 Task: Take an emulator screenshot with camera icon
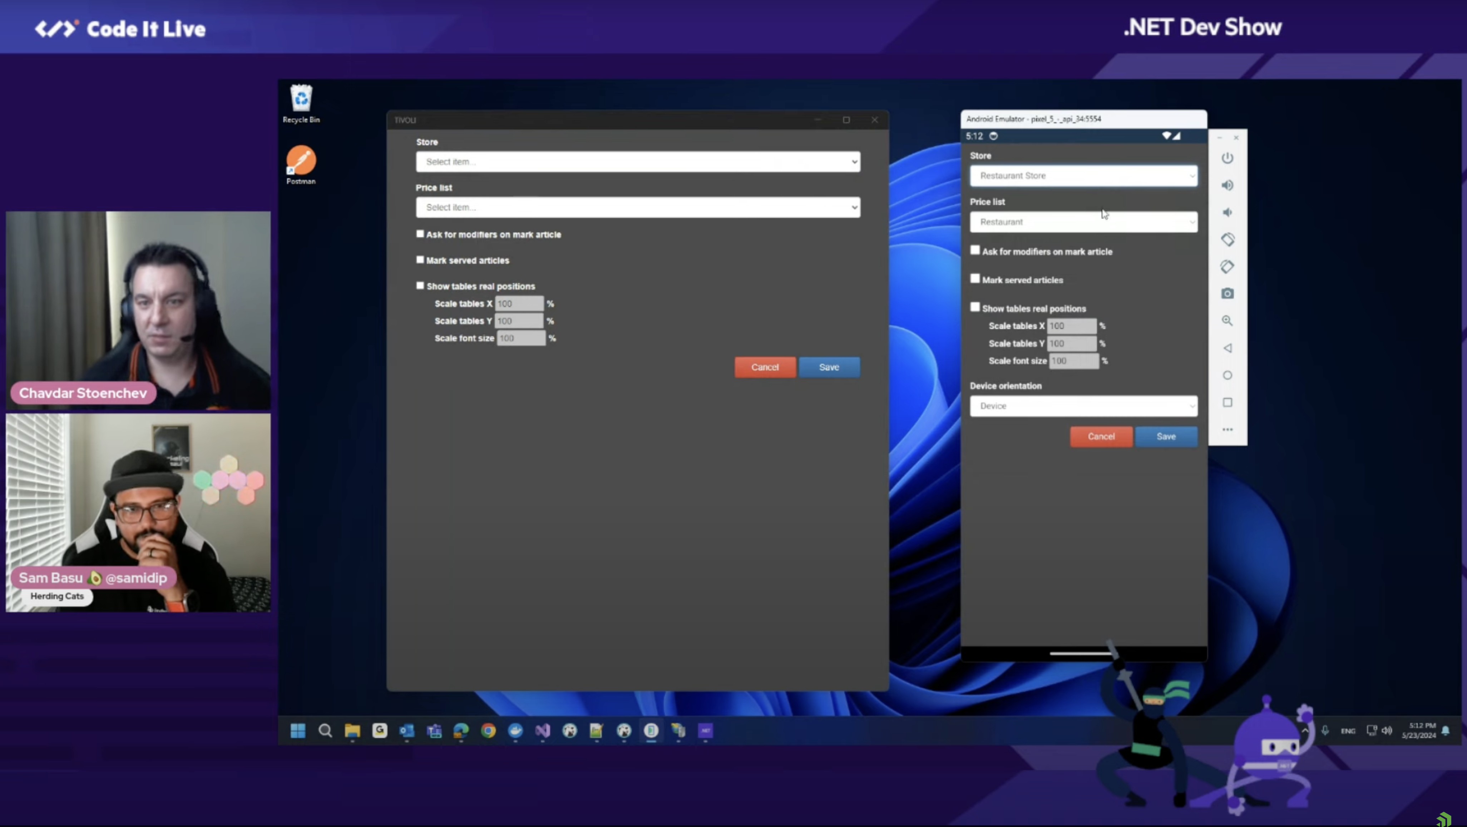pyautogui.click(x=1227, y=293)
